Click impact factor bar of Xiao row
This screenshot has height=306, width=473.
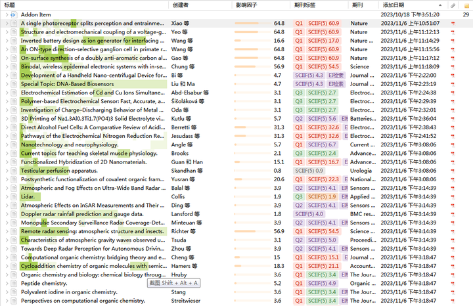252,23
